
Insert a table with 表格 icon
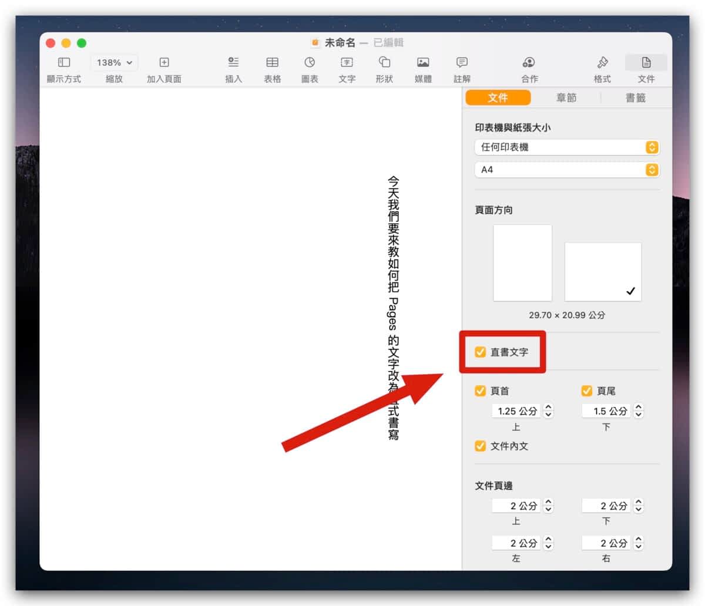[272, 62]
